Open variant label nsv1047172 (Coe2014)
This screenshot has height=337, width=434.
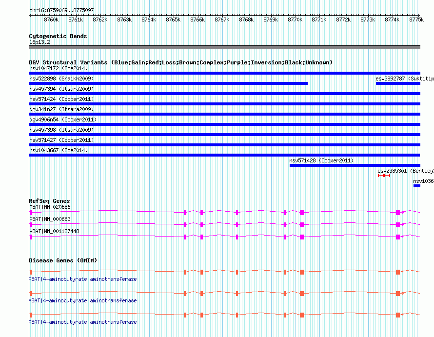pos(59,68)
